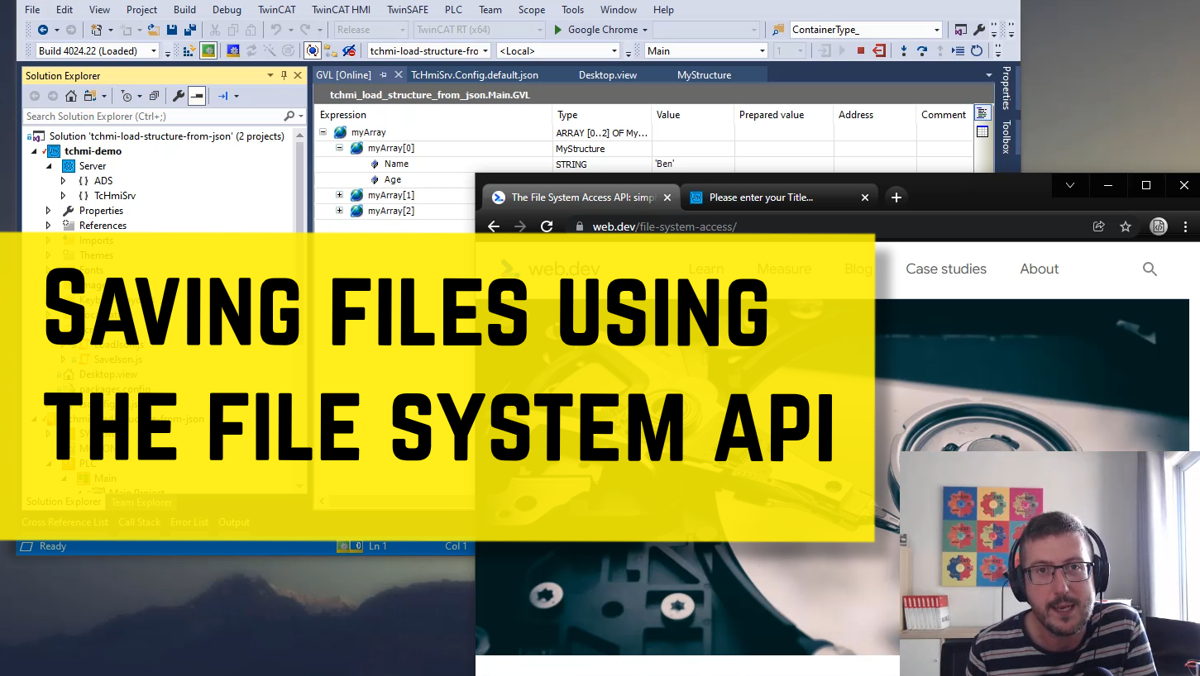Open the TwinSAFE menu

coord(407,10)
